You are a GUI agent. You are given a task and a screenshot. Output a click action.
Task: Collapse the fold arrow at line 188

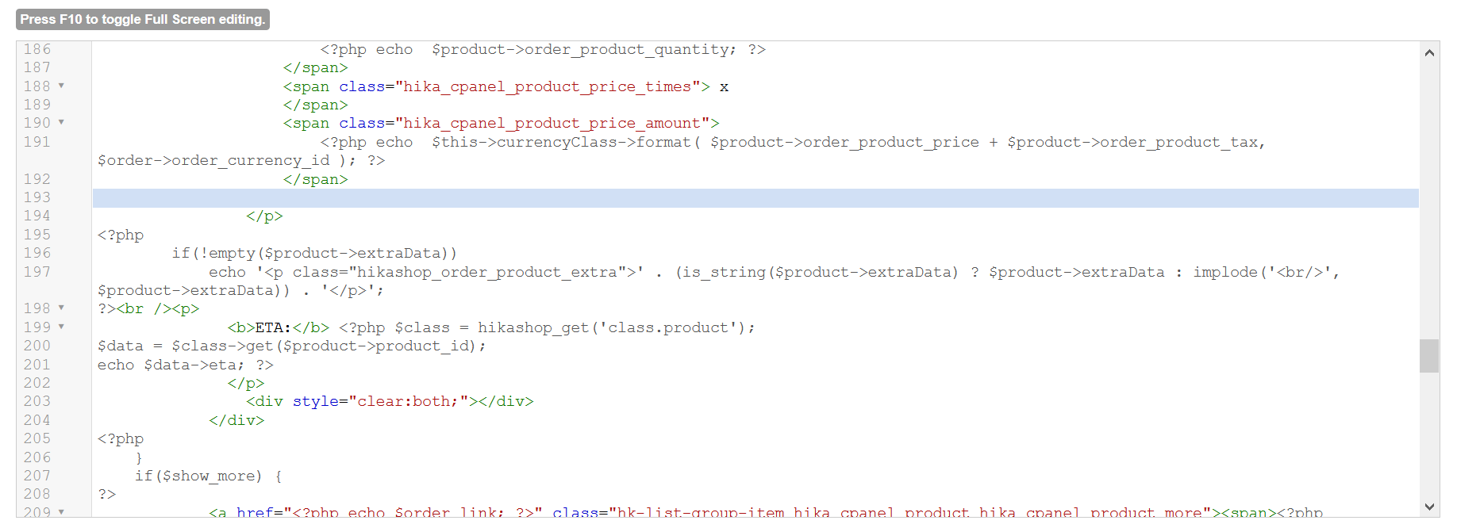(x=61, y=86)
